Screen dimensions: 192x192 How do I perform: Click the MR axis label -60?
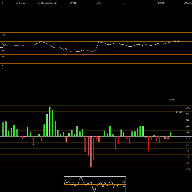click(x=187, y=157)
